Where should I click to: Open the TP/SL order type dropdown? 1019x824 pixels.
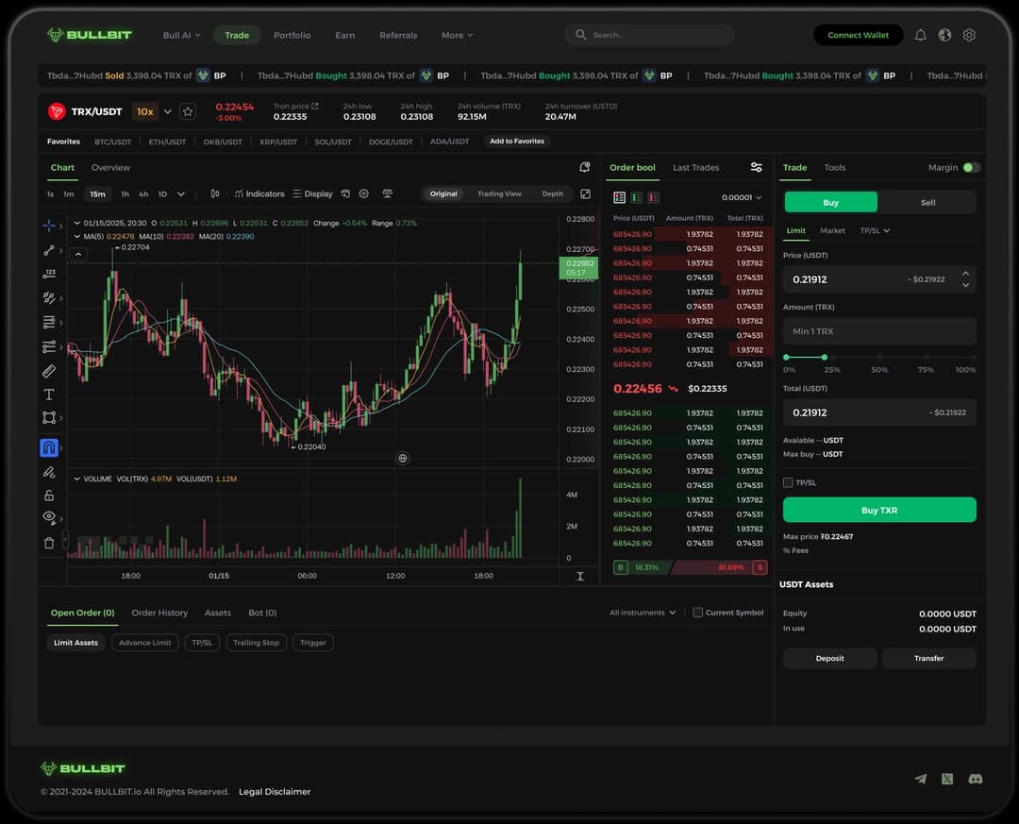pos(875,231)
